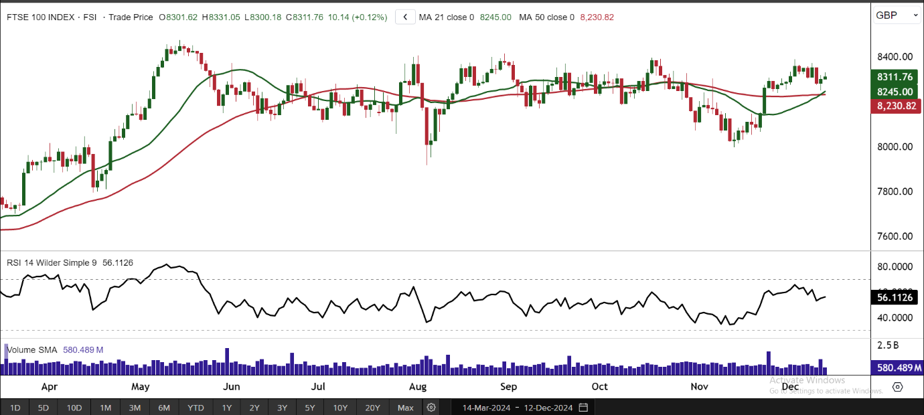Click the price scale settings icon
This screenshot has width=924, height=415.
tap(898, 387)
